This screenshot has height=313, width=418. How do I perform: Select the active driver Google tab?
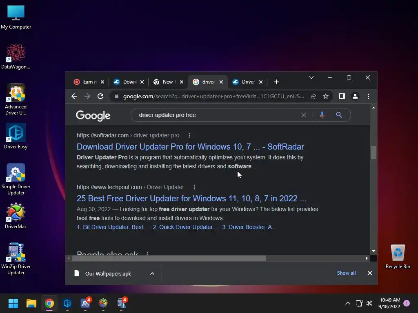[204, 82]
